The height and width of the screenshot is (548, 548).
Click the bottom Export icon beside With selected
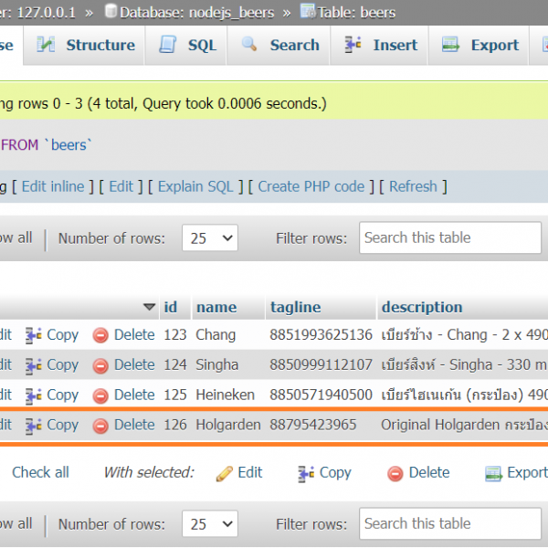[494, 473]
